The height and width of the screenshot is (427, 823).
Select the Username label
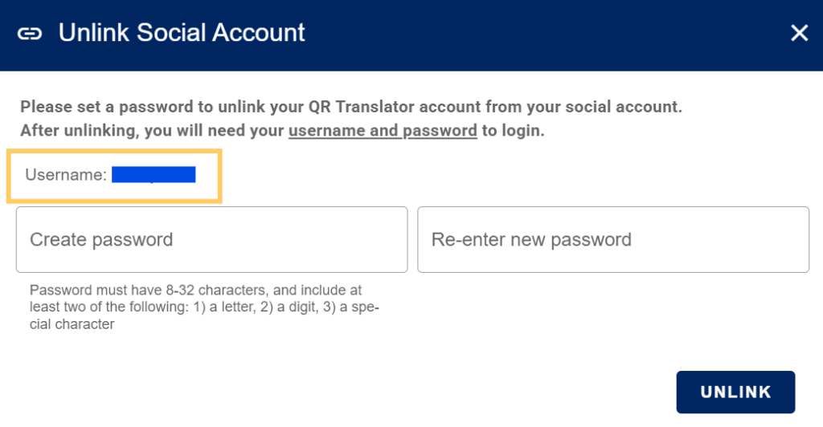click(x=66, y=174)
